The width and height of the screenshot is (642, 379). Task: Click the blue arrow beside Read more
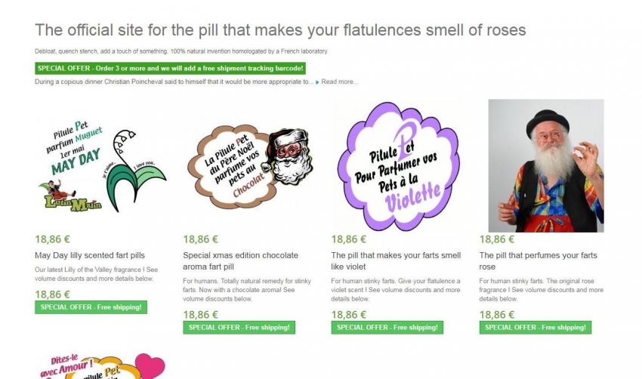(x=317, y=82)
